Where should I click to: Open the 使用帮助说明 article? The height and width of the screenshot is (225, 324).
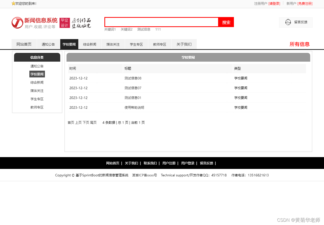pos(133,107)
